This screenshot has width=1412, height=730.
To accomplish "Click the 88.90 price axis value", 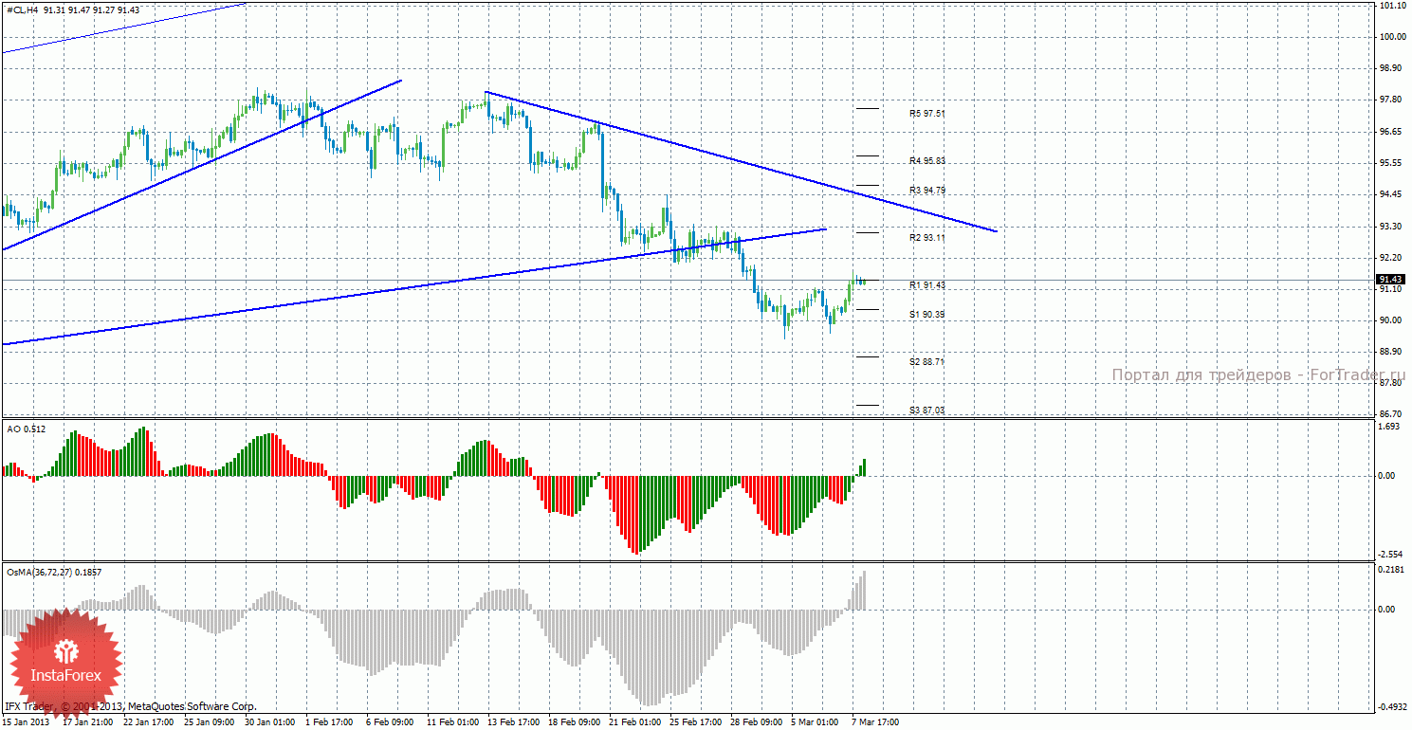I will 1392,352.
